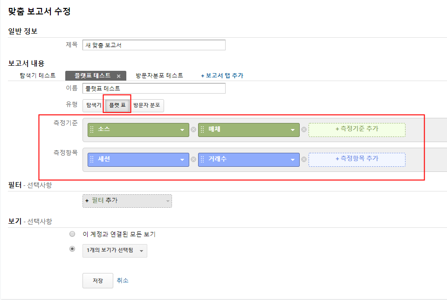Choose the 방문자 분포 report type
447x300 pixels.
pos(147,105)
